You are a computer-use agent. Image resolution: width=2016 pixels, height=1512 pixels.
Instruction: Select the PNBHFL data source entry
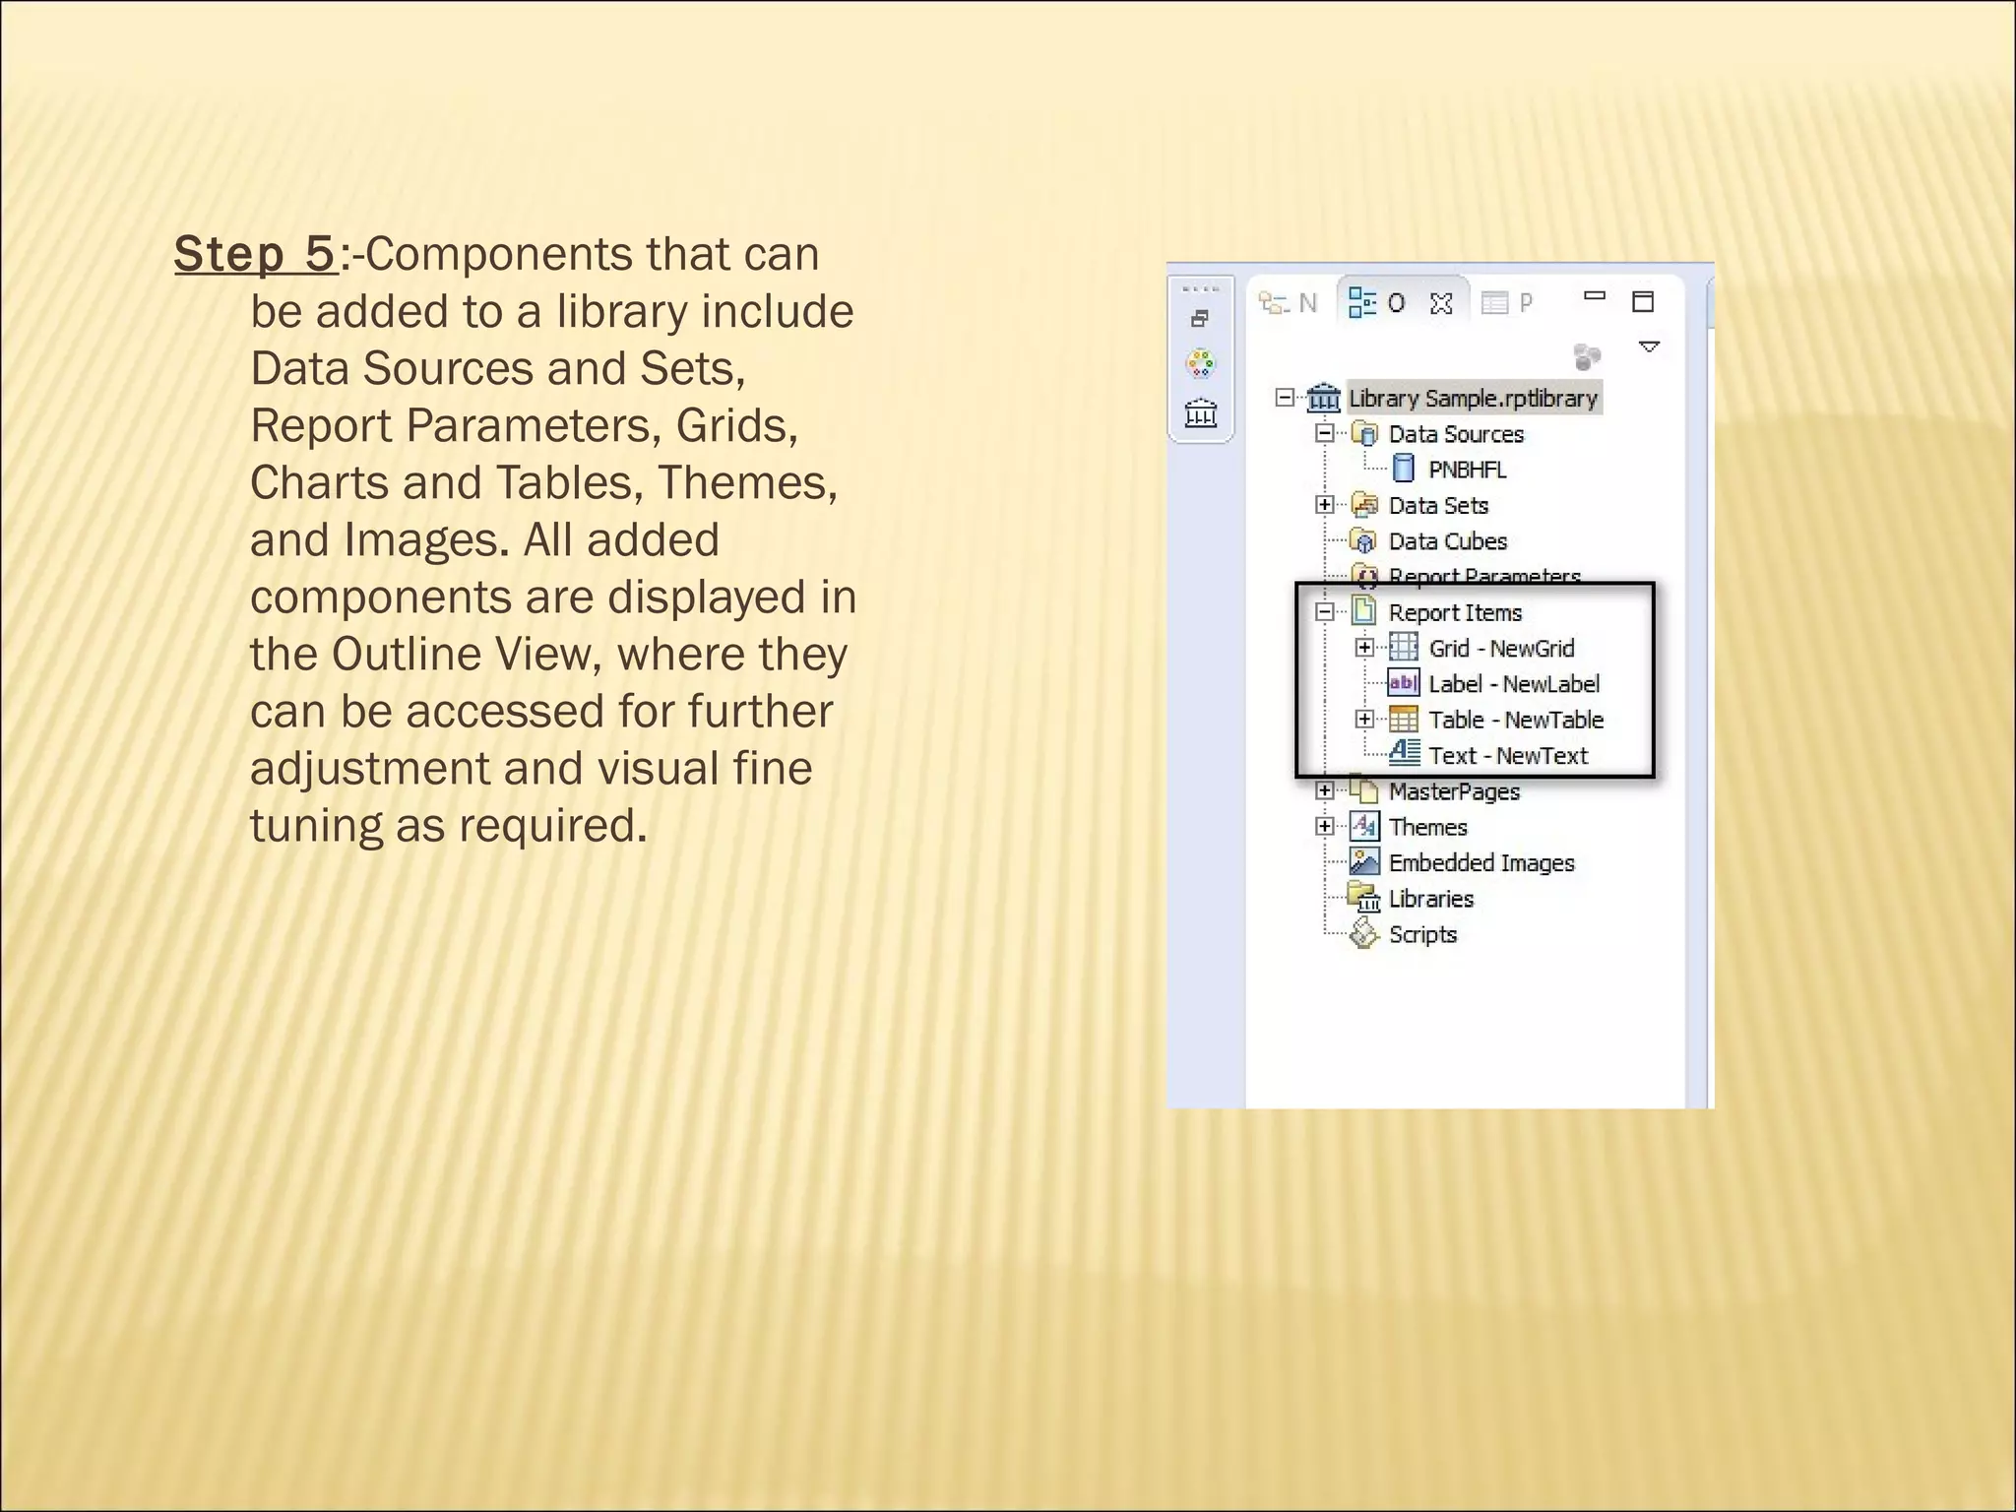coord(1468,470)
